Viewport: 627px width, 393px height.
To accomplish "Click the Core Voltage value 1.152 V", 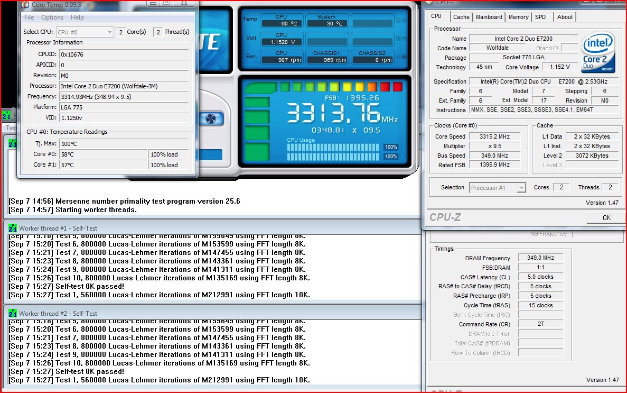I will (x=559, y=67).
